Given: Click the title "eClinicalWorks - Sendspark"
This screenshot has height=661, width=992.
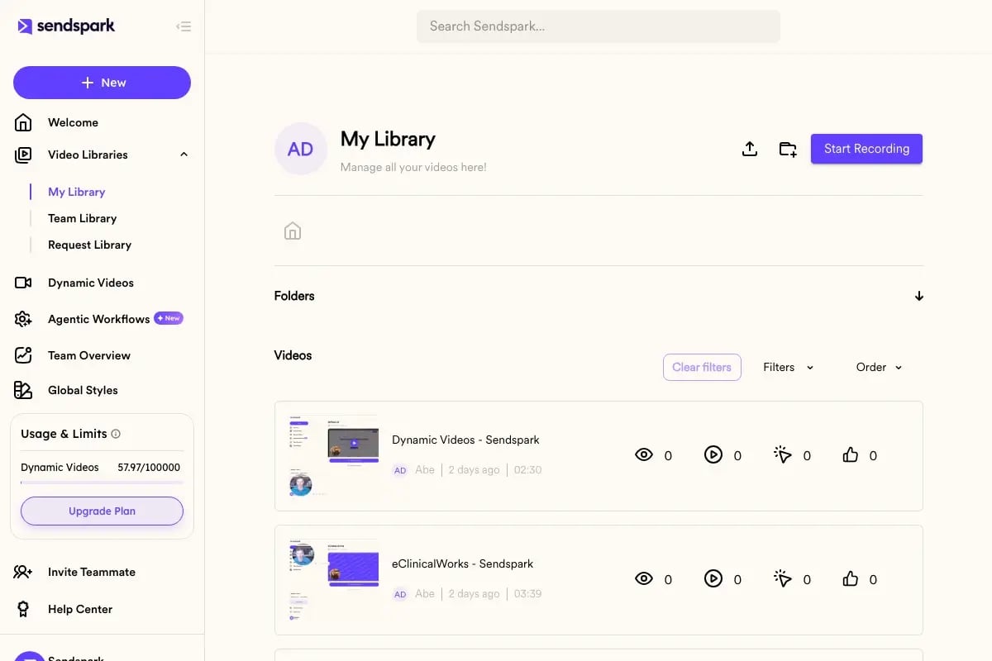Looking at the screenshot, I should coord(462,564).
